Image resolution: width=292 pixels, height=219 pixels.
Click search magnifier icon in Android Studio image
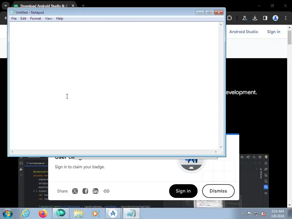click(254, 157)
